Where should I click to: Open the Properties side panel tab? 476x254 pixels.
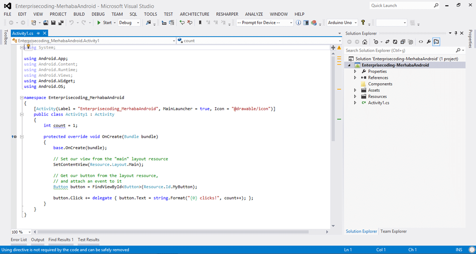click(470, 39)
